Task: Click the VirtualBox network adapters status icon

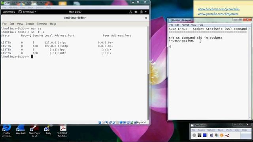Action: 110,122
